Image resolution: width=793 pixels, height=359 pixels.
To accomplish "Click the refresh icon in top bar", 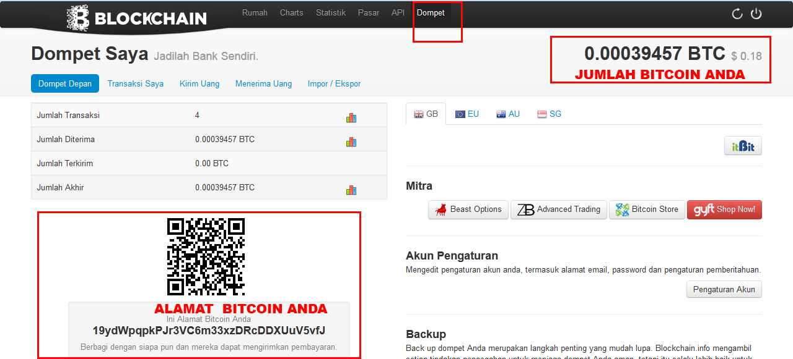I will [737, 14].
